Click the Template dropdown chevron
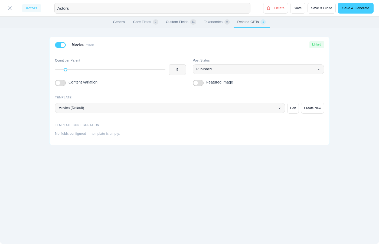Image resolution: width=379 pixels, height=244 pixels. 280,108
